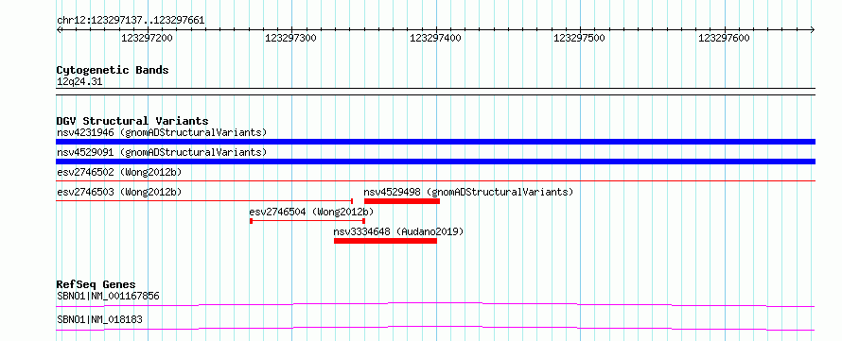Screen dimensions: 842x341
Task: Click the right arrow on the ruler
Action: coord(813,29)
